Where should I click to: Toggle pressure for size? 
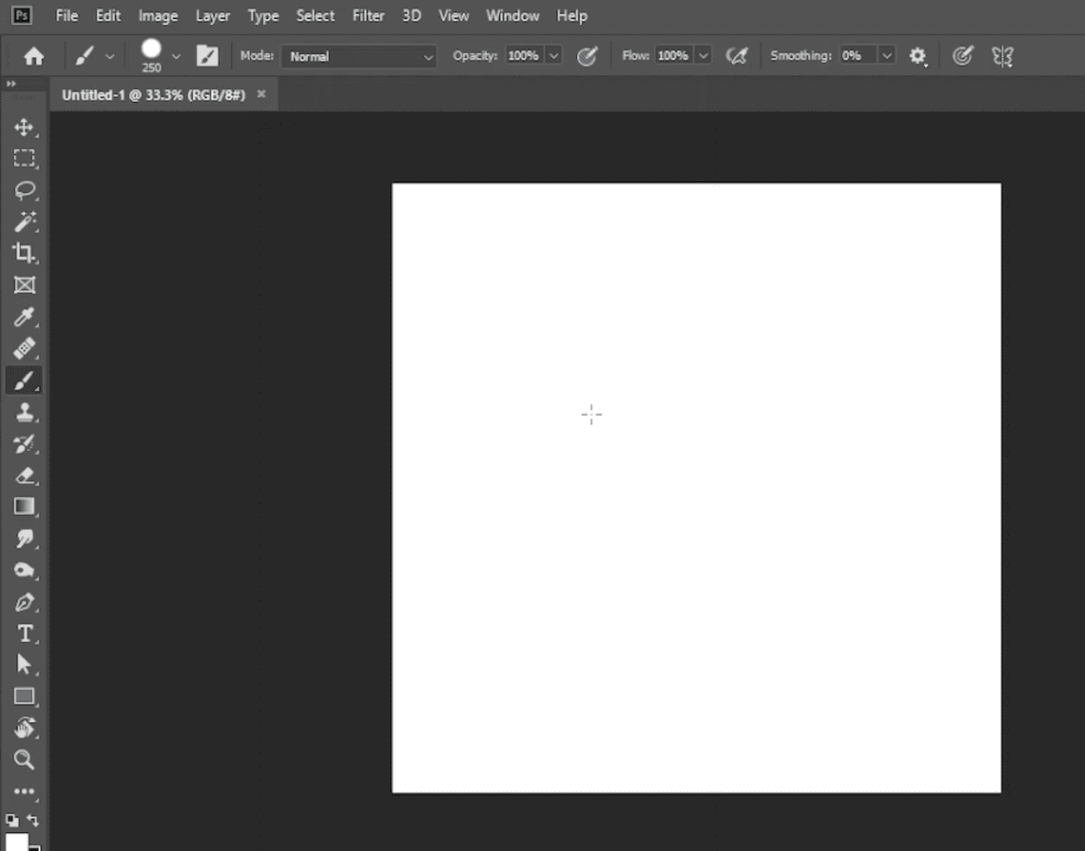tap(962, 56)
